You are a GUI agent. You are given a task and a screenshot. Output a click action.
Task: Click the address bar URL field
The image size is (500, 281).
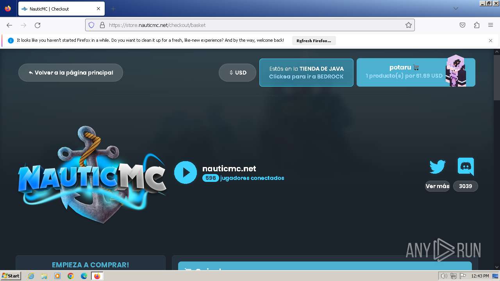pyautogui.click(x=250, y=25)
